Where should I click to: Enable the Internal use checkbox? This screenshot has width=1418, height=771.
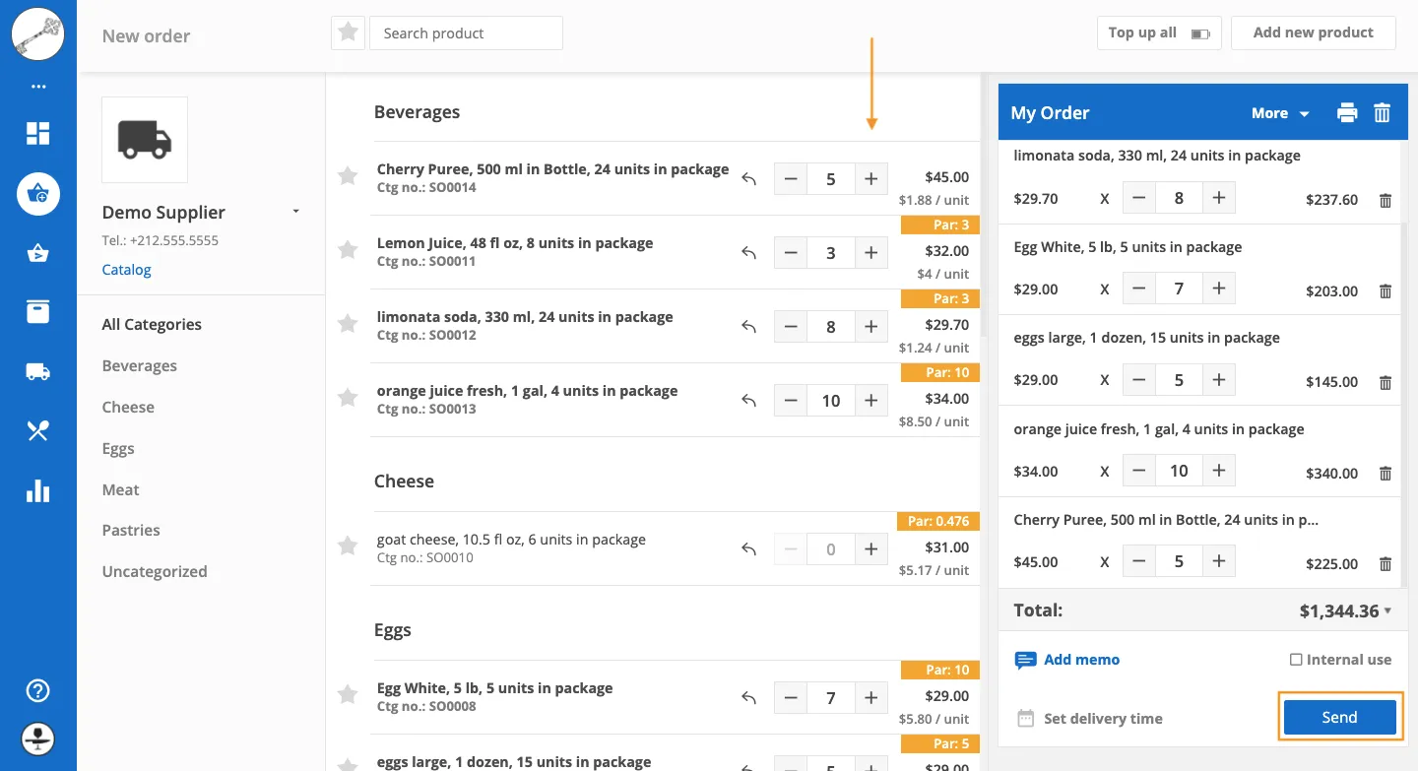click(x=1298, y=659)
